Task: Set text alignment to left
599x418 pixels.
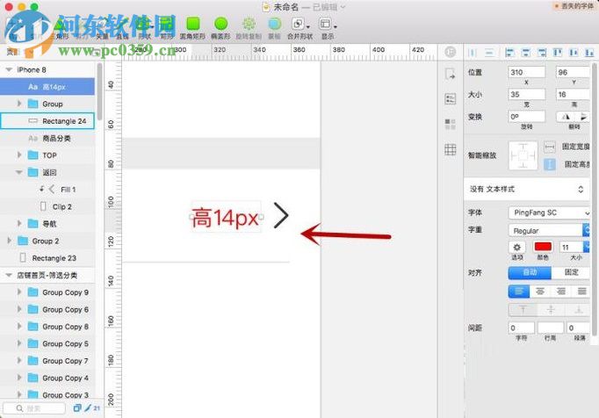Action: tap(519, 292)
